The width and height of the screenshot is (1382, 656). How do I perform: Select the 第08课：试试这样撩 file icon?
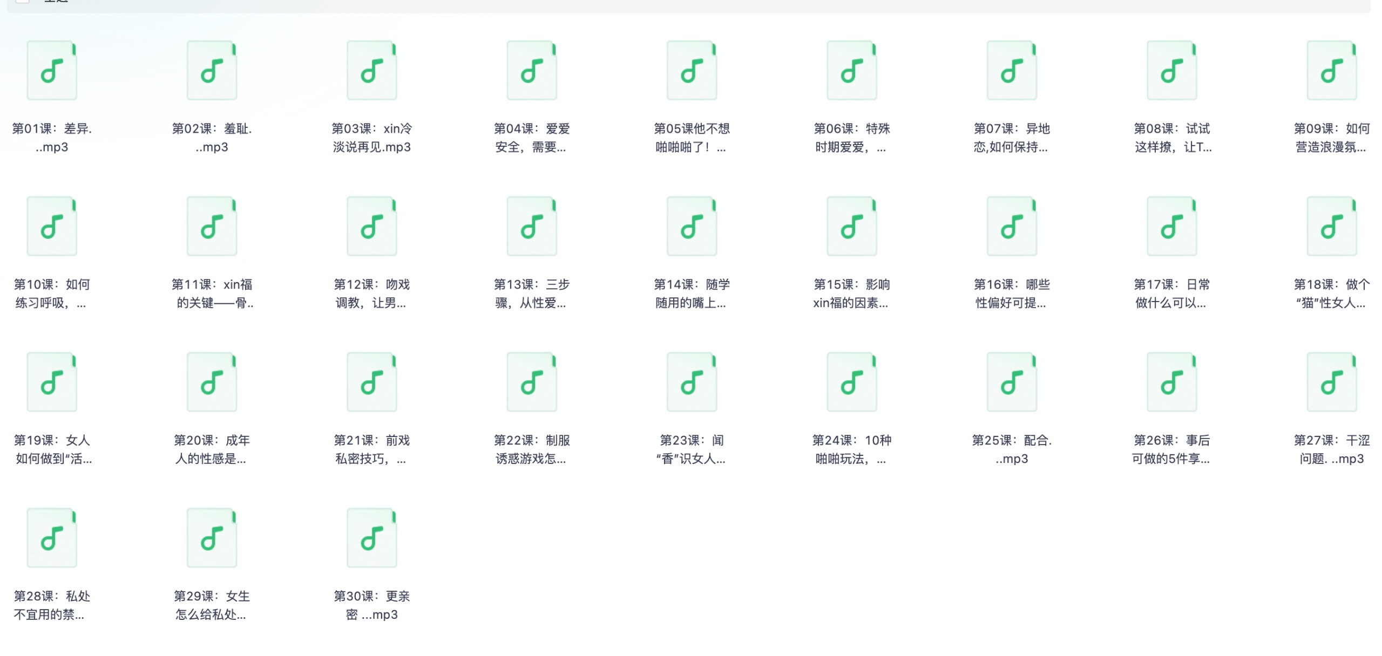point(1172,70)
